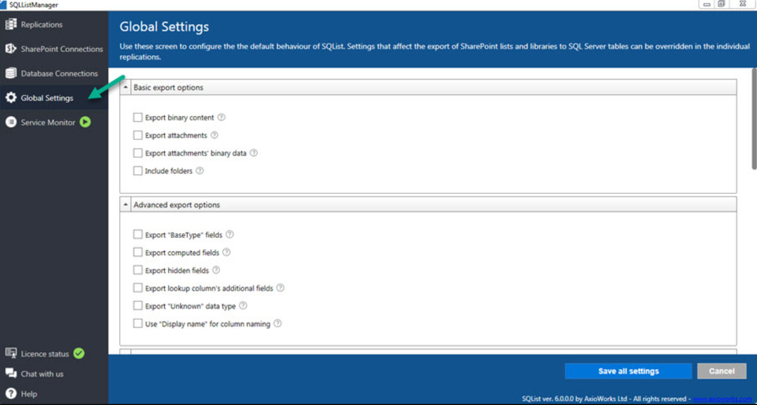
Task: Open the axioworks.com link in footer
Action: (722, 398)
